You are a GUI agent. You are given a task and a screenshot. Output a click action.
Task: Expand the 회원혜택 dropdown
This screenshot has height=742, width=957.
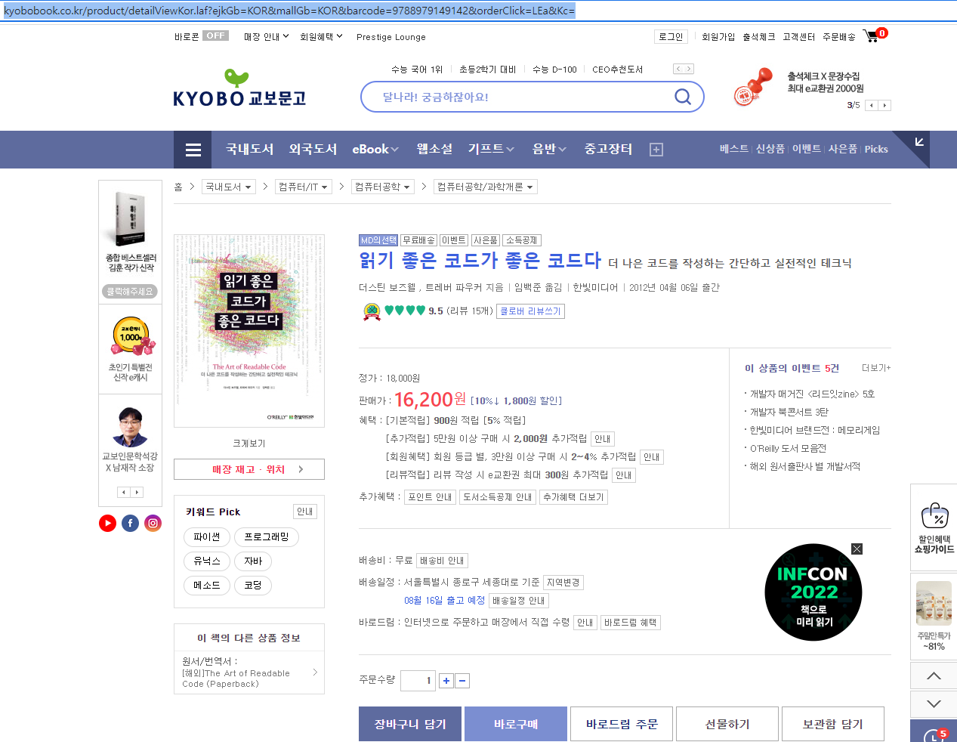point(321,36)
